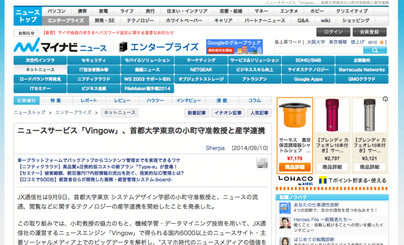Select the パソコン menu item
This screenshot has height=245, width=404.
(x=57, y=11)
